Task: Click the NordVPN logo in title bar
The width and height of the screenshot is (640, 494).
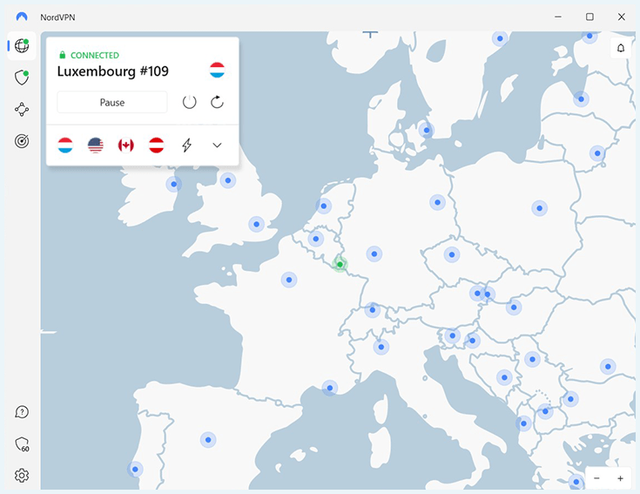Action: [x=22, y=17]
